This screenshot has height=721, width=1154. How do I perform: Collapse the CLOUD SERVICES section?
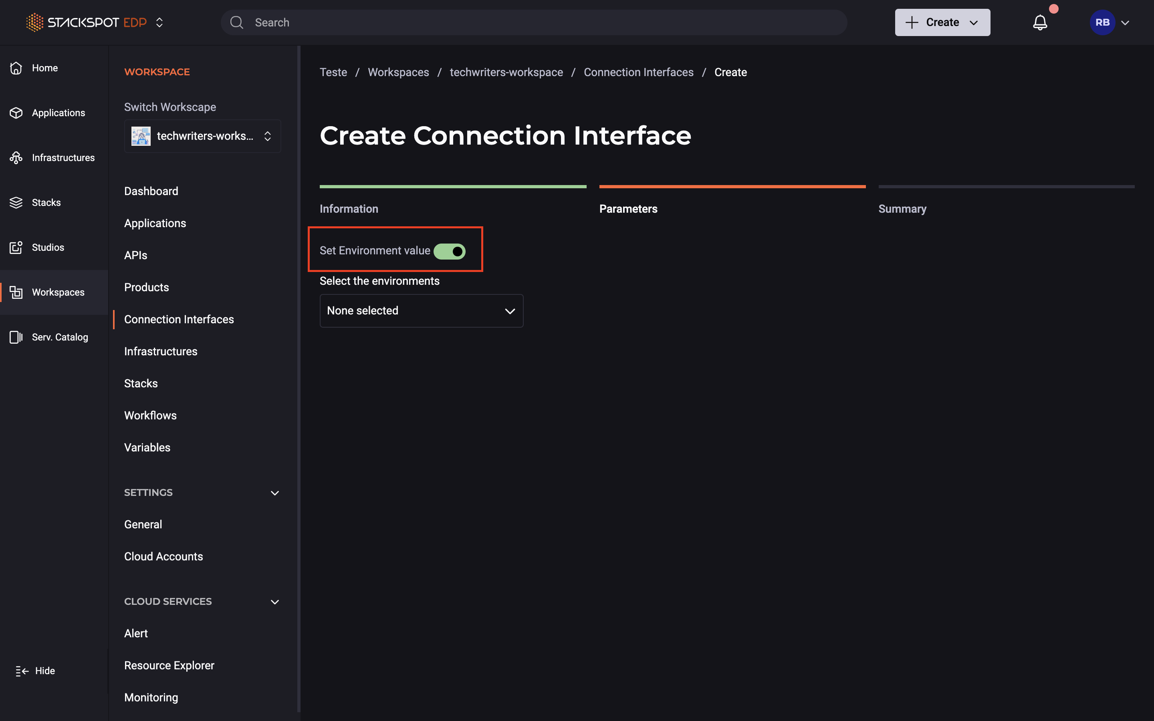point(274,601)
